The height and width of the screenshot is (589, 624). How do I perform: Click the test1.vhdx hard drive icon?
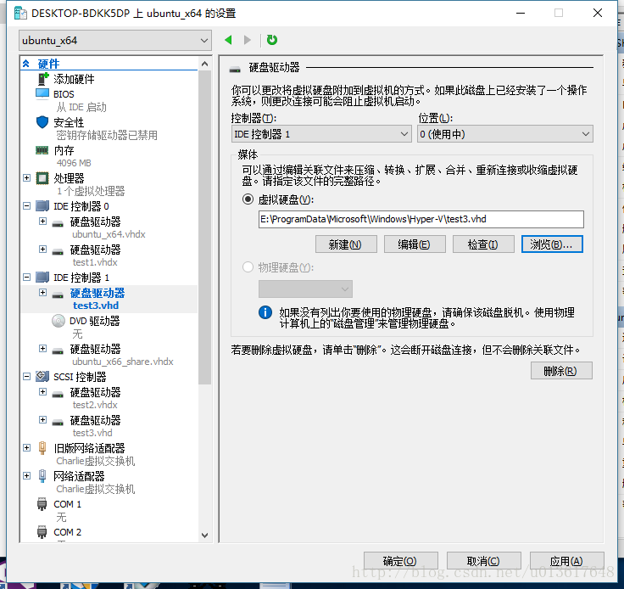click(58, 252)
